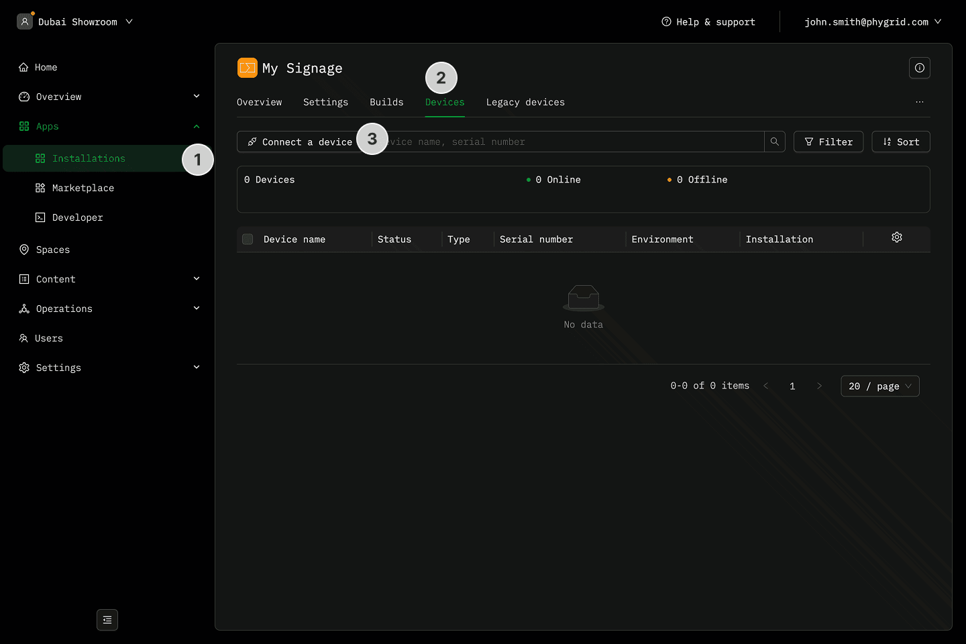Open the info icon in My Signage header
The width and height of the screenshot is (966, 644).
point(919,68)
